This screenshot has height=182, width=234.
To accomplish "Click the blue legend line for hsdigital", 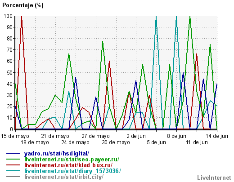I will click(x=13, y=153).
